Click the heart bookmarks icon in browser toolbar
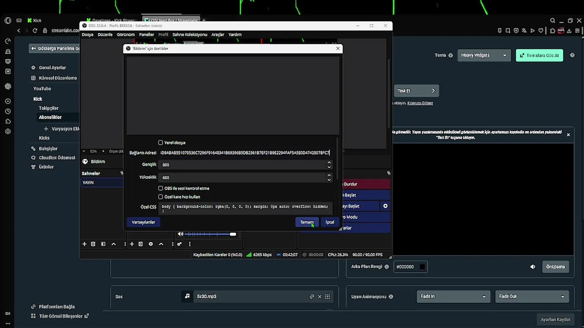This screenshot has width=584, height=328. tap(541, 31)
